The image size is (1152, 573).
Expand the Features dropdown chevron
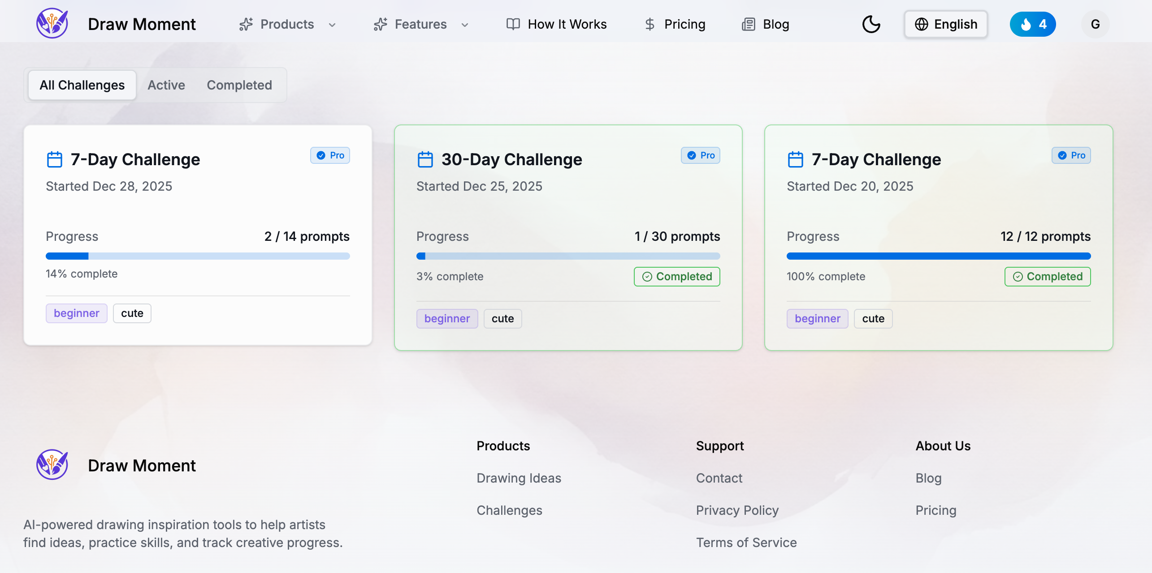pyautogui.click(x=465, y=25)
